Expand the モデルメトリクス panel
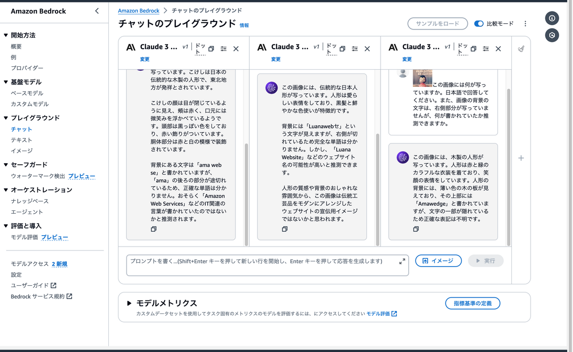The image size is (573, 352). click(x=129, y=303)
